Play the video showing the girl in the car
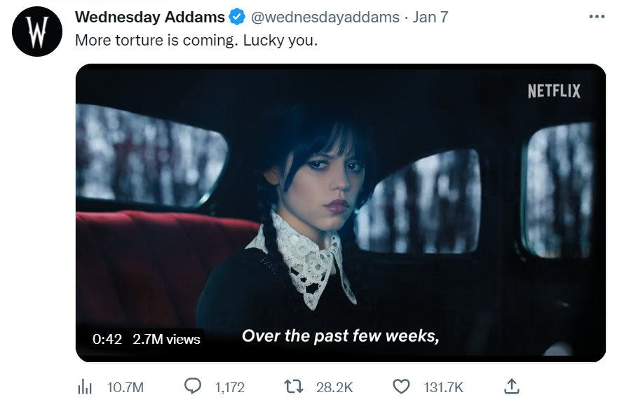The height and width of the screenshot is (402, 617). point(341,213)
